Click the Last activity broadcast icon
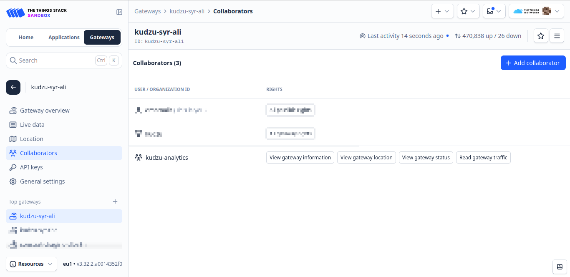The image size is (570, 277). (x=362, y=36)
